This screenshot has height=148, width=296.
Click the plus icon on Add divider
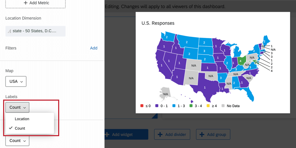[160, 134]
